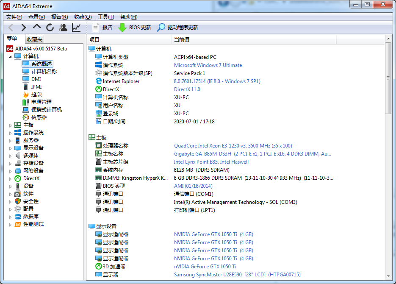Screen dimensions: 396x284
Task: Start BIOS 更新 from the toolbar
Action: click(135, 28)
